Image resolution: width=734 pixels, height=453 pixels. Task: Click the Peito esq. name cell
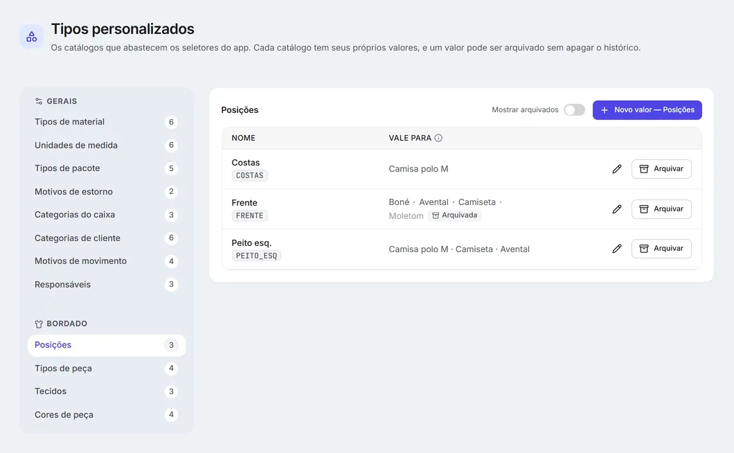(251, 243)
